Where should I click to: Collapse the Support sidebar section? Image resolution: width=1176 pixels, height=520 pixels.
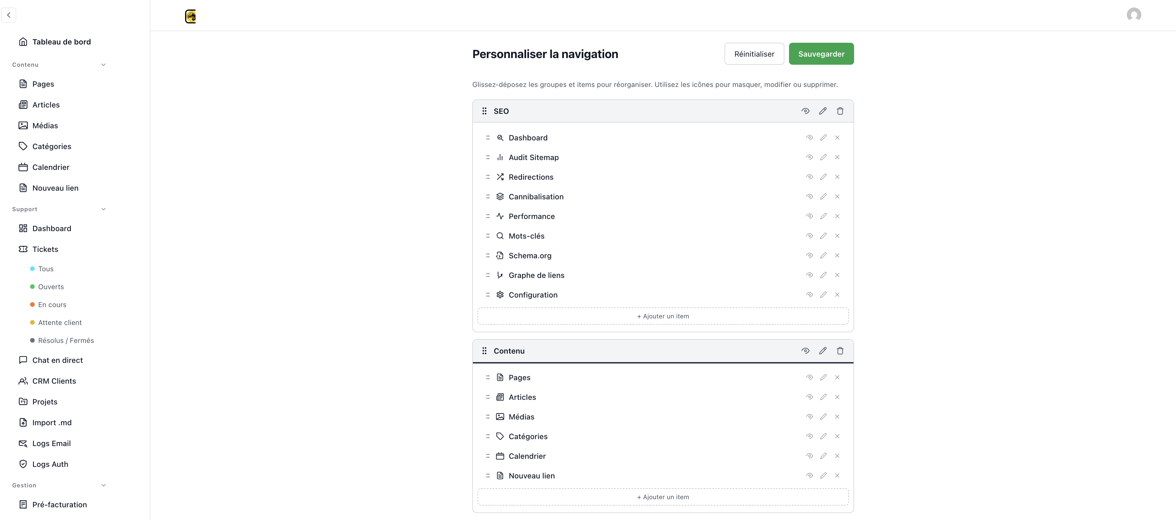click(103, 209)
